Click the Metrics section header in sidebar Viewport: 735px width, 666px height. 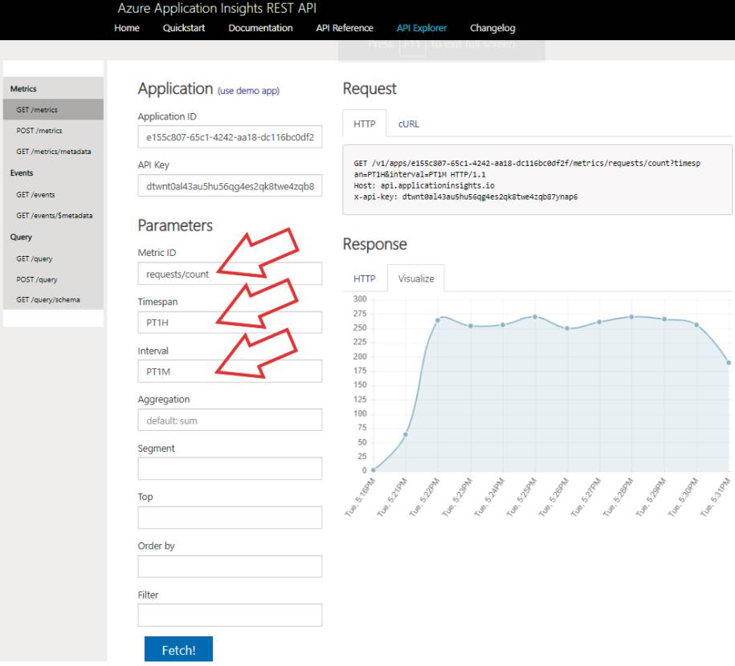pos(23,88)
